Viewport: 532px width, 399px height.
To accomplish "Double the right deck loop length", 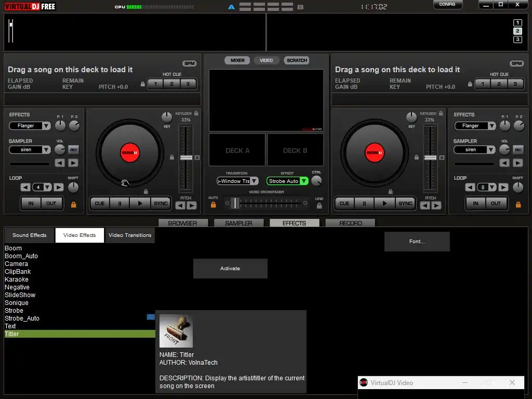I will 503,187.
